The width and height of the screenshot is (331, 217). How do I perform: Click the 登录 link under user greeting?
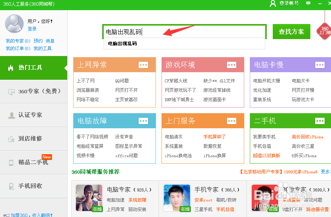click(x=32, y=29)
